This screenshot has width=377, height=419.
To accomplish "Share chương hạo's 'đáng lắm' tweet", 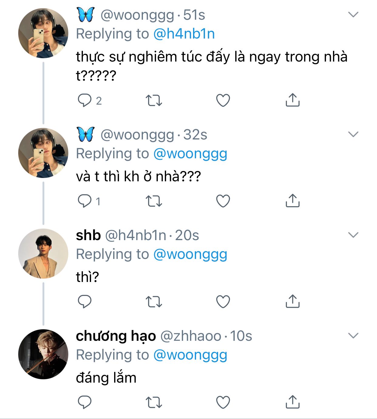I will pos(292,402).
